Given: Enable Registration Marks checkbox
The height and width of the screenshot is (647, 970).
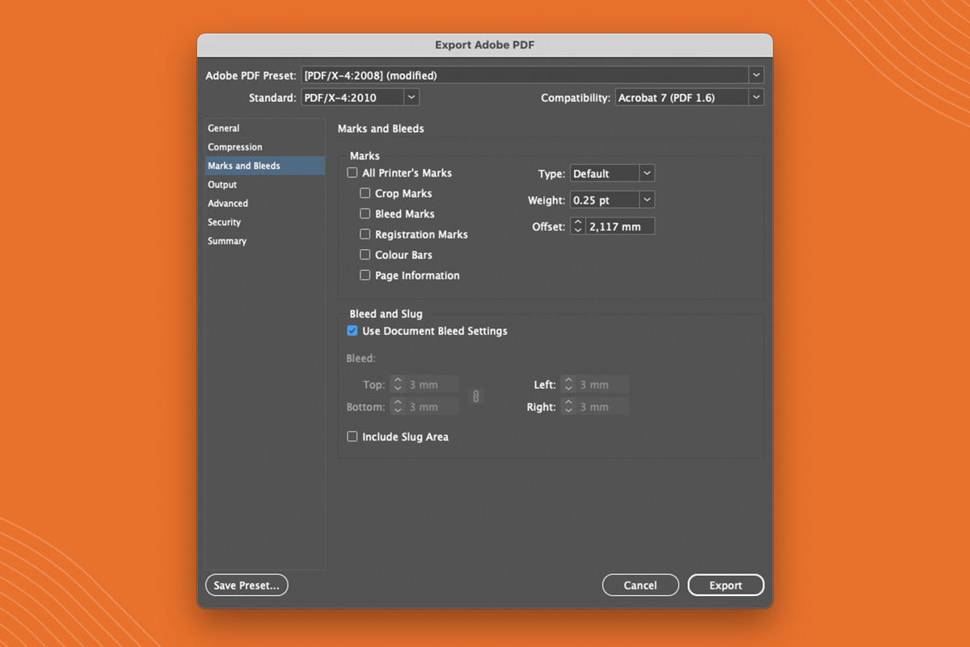Looking at the screenshot, I should [x=365, y=235].
